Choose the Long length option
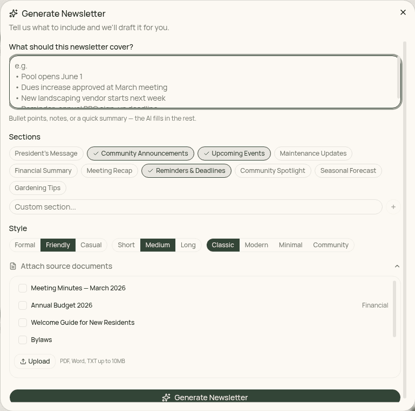The image size is (415, 411). coord(188,245)
